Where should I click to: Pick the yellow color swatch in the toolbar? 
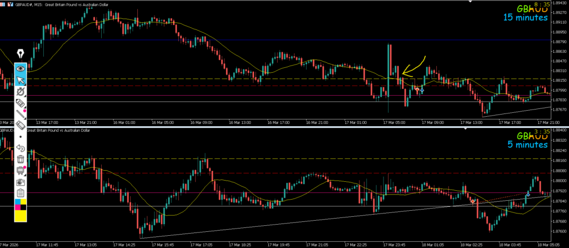tap(21, 216)
